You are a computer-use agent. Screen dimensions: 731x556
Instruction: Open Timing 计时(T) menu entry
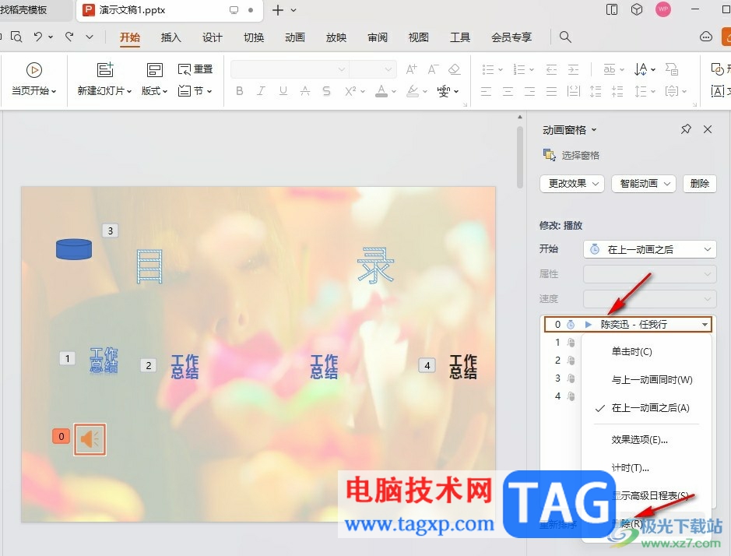(x=630, y=467)
